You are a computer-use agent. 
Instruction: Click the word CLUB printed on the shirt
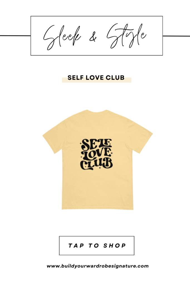pos(97,164)
